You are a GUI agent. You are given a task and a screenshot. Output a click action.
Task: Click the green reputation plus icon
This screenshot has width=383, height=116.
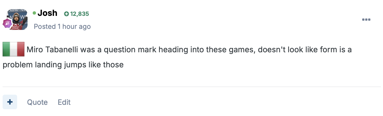point(67,14)
